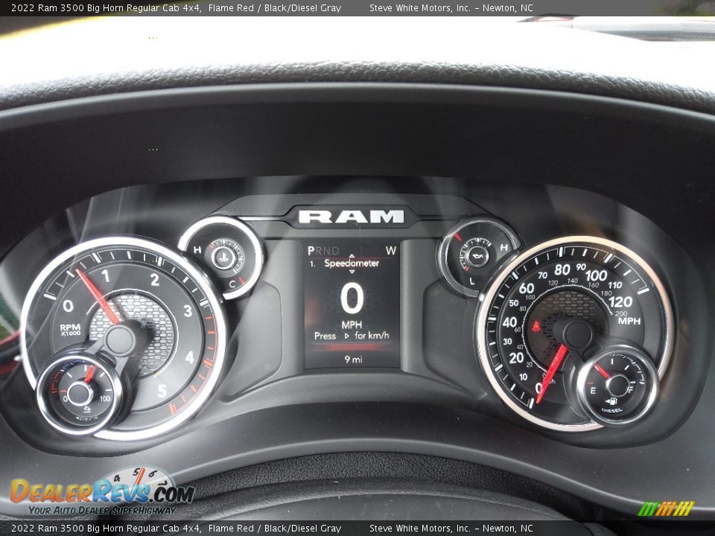This screenshot has width=715, height=536.
Task: Click the MPH label on the speedometer dial
Action: 629,322
